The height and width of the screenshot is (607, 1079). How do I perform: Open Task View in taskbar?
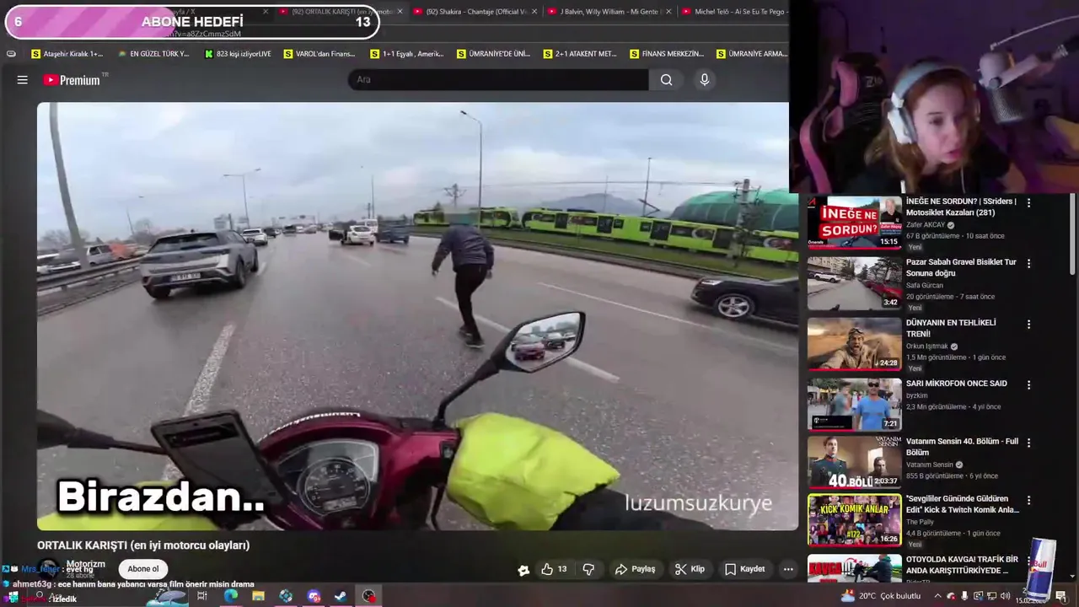coord(202,596)
